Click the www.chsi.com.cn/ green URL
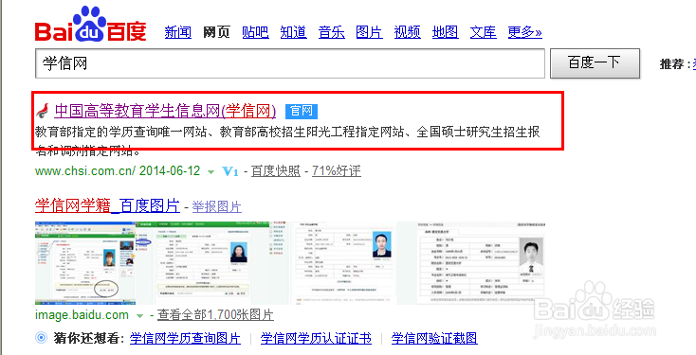 click(x=84, y=170)
